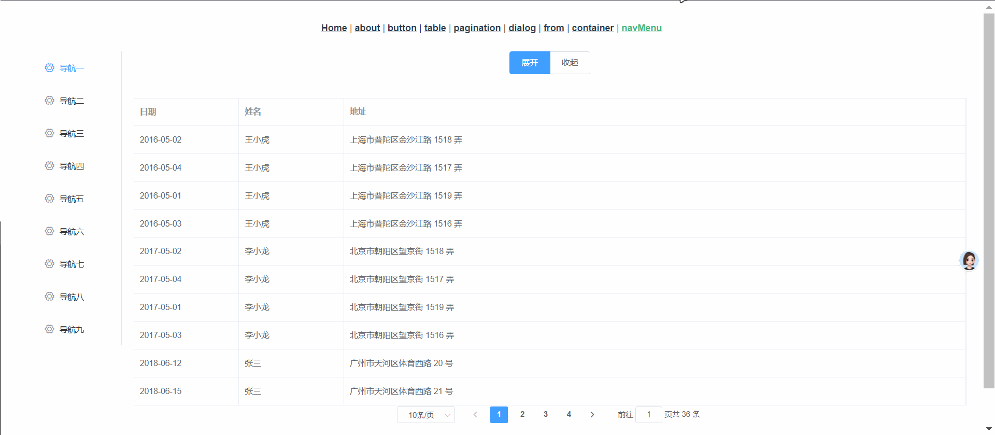Click the gear icon beside 导航九
The height and width of the screenshot is (435, 995).
(49, 329)
